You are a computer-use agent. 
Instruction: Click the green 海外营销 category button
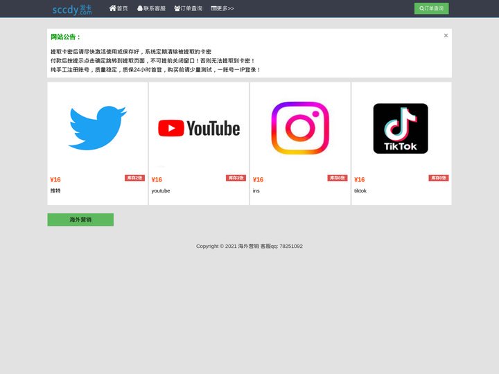click(80, 220)
